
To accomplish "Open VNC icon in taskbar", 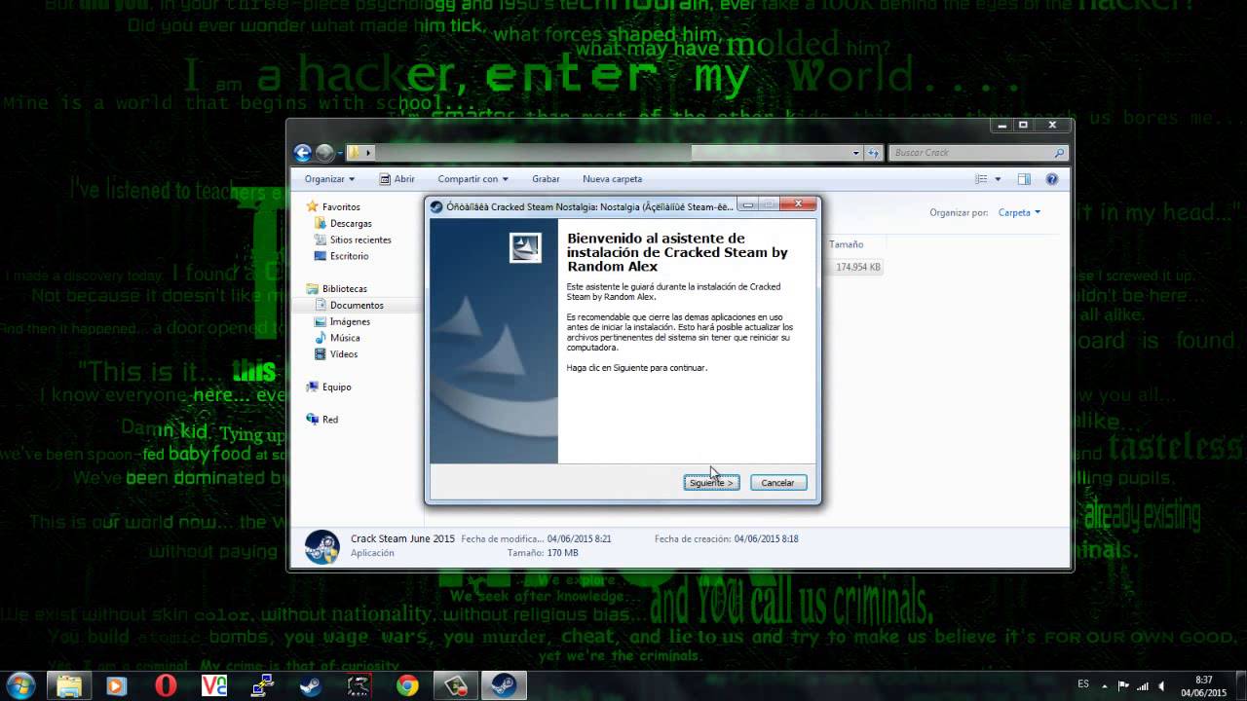I will point(213,685).
